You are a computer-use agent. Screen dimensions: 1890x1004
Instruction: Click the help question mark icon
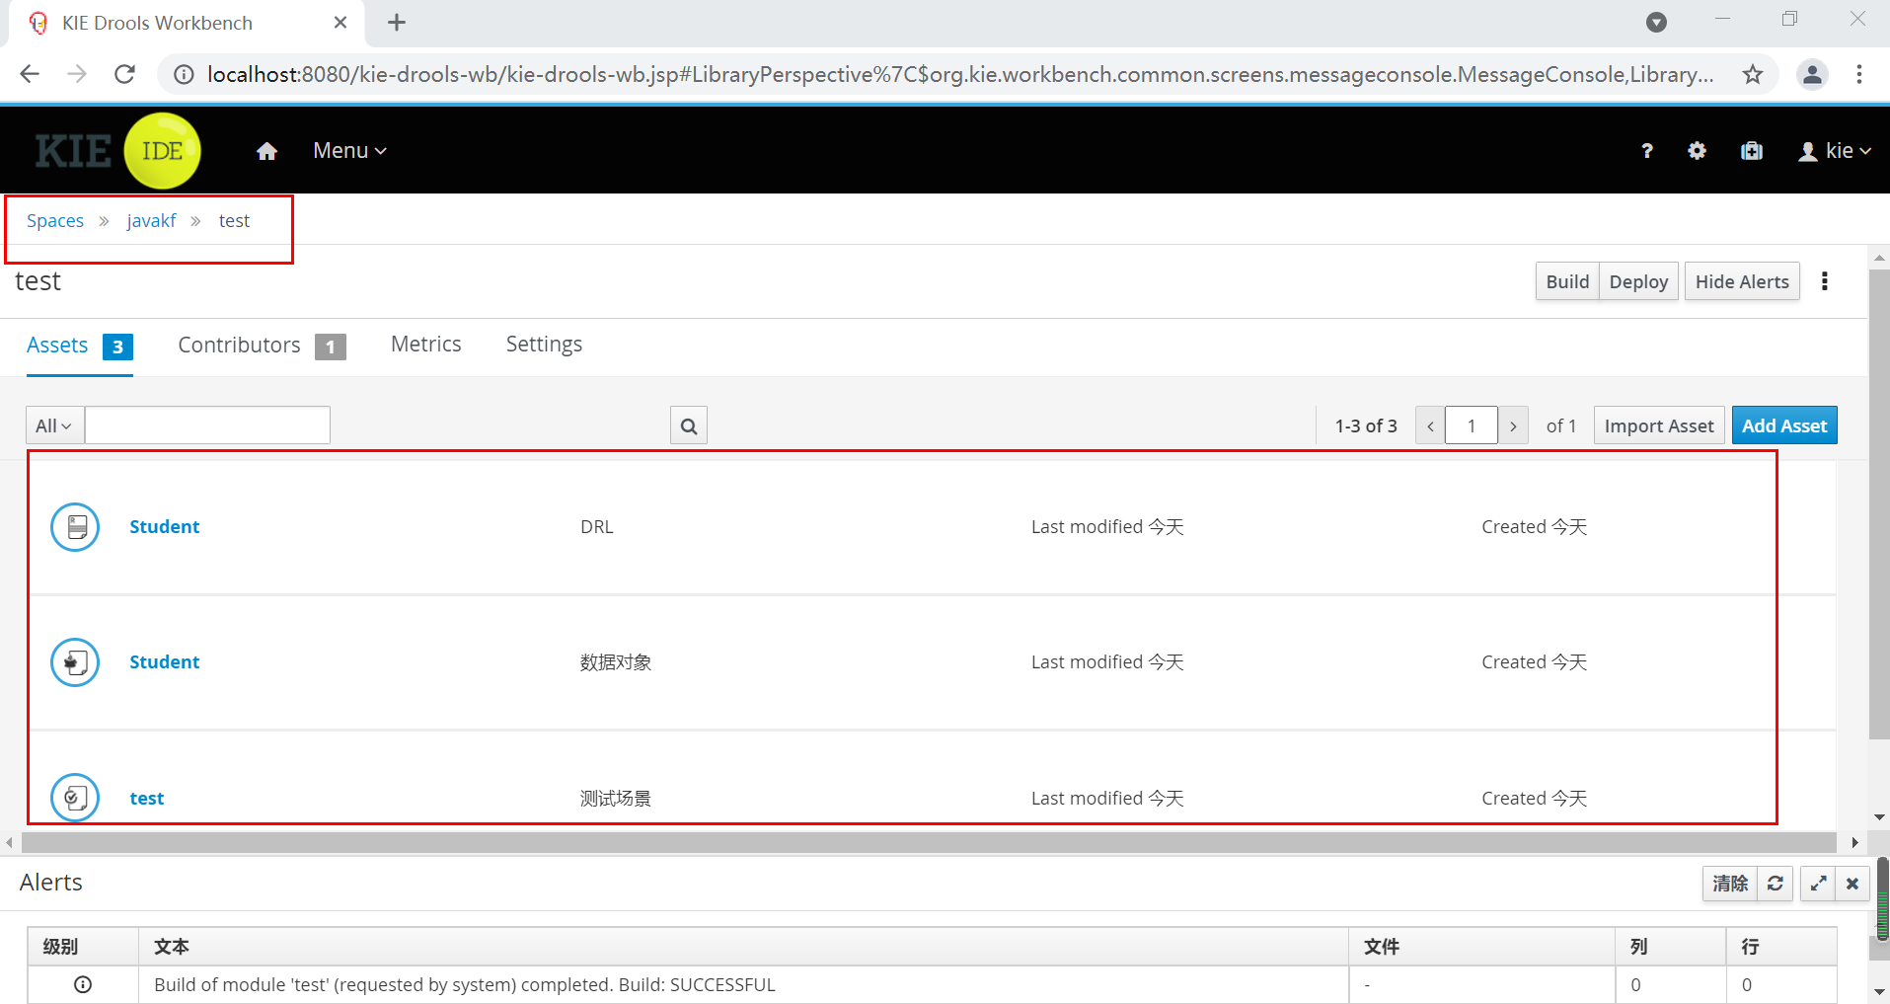click(1645, 150)
